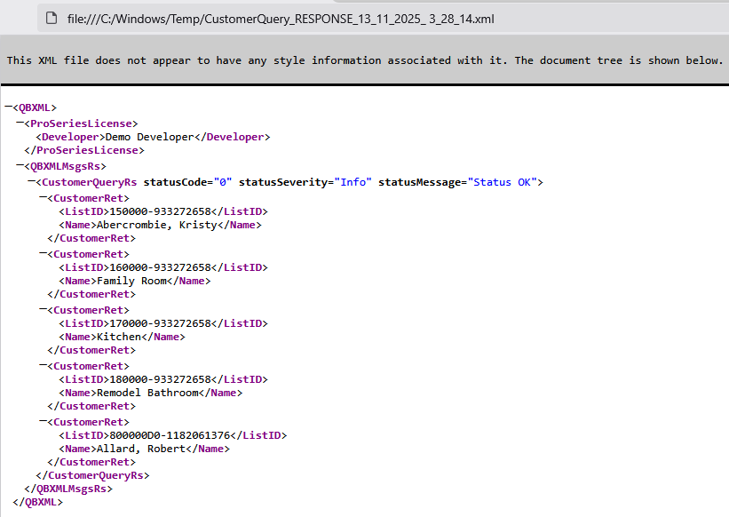The height and width of the screenshot is (517, 729).
Task: Collapse the ProSeriesLicense element
Action: tap(20, 123)
